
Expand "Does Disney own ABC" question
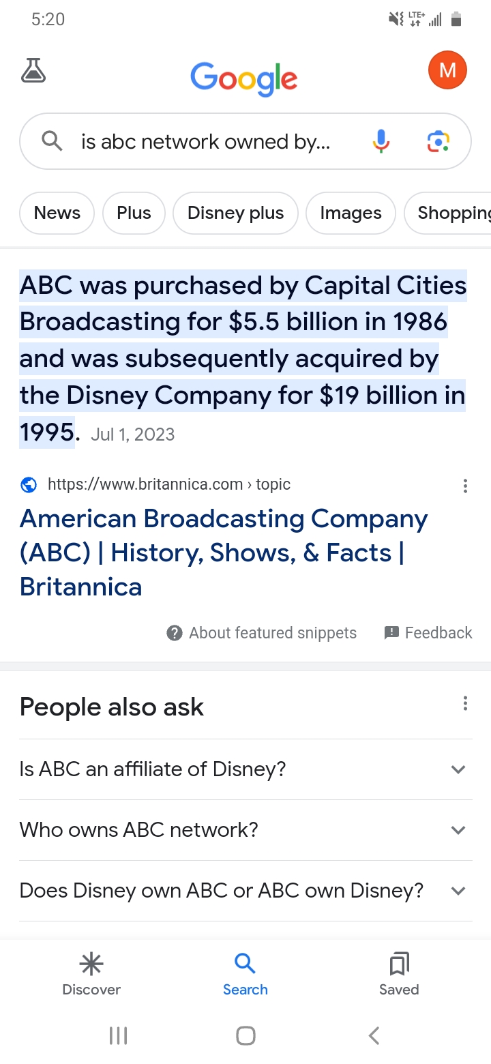pyautogui.click(x=245, y=891)
